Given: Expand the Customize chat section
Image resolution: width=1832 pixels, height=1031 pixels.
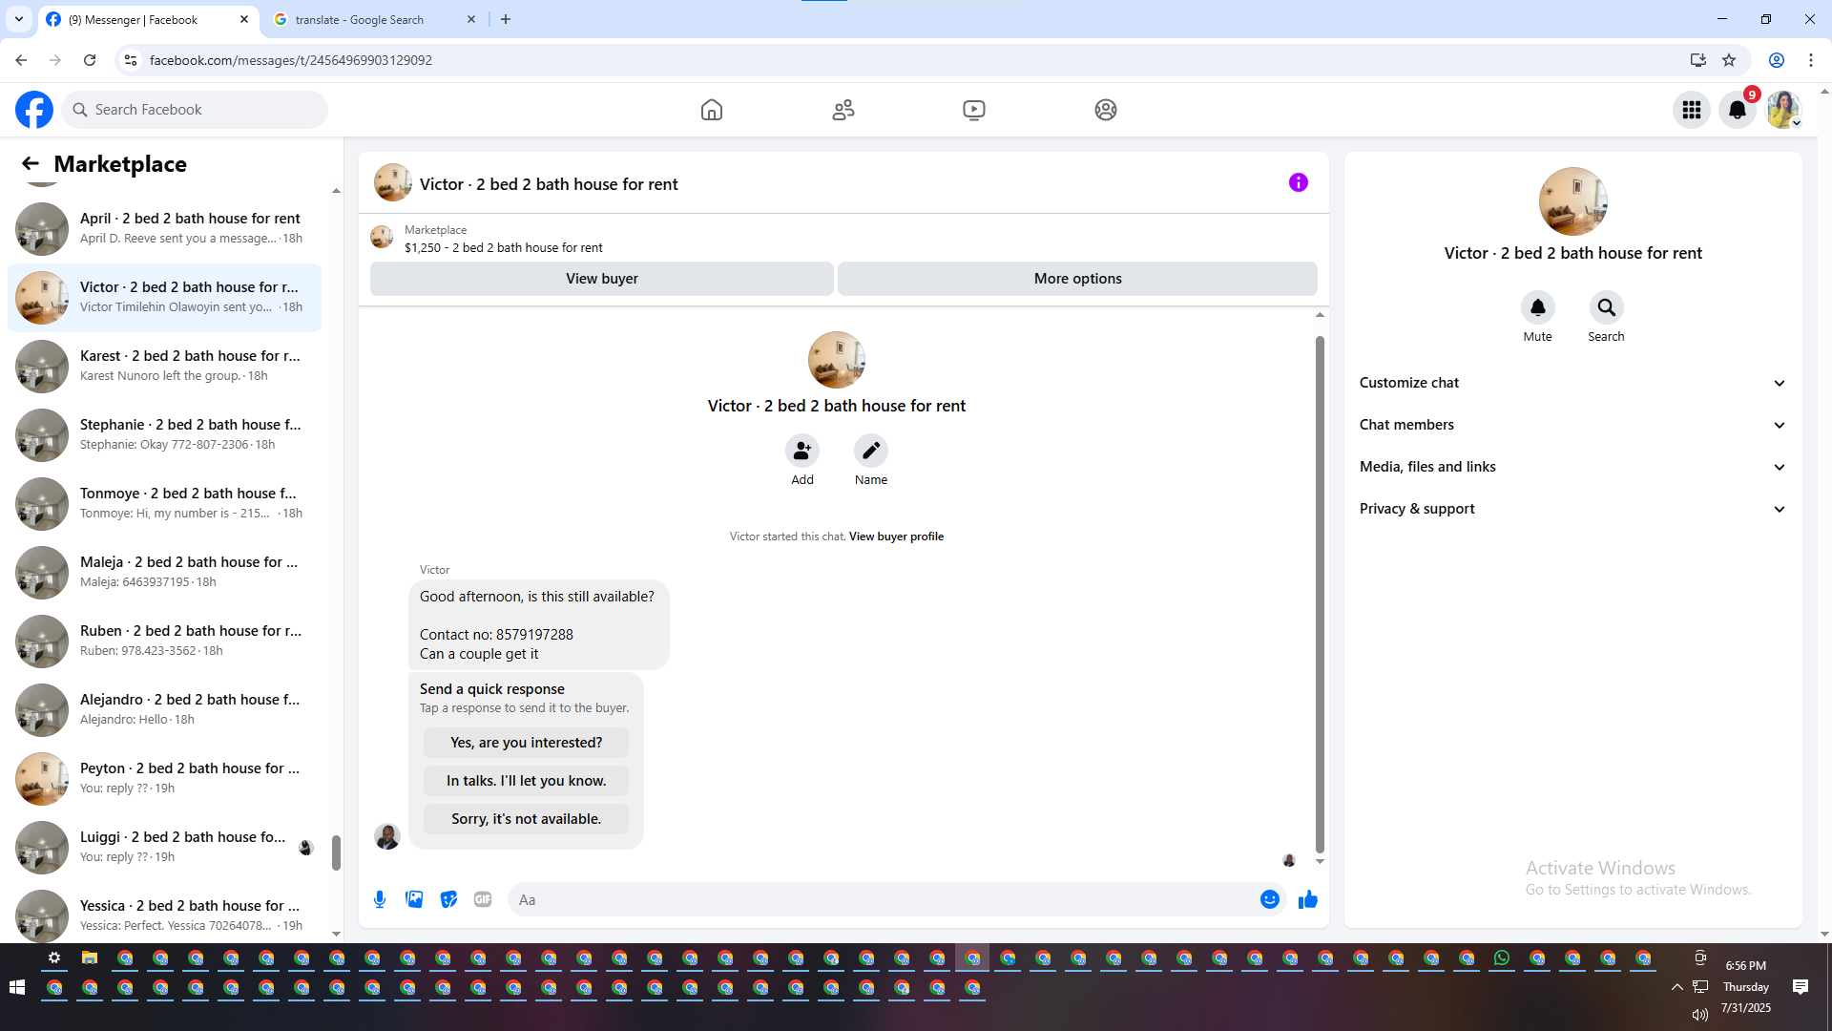Looking at the screenshot, I should pyautogui.click(x=1572, y=383).
